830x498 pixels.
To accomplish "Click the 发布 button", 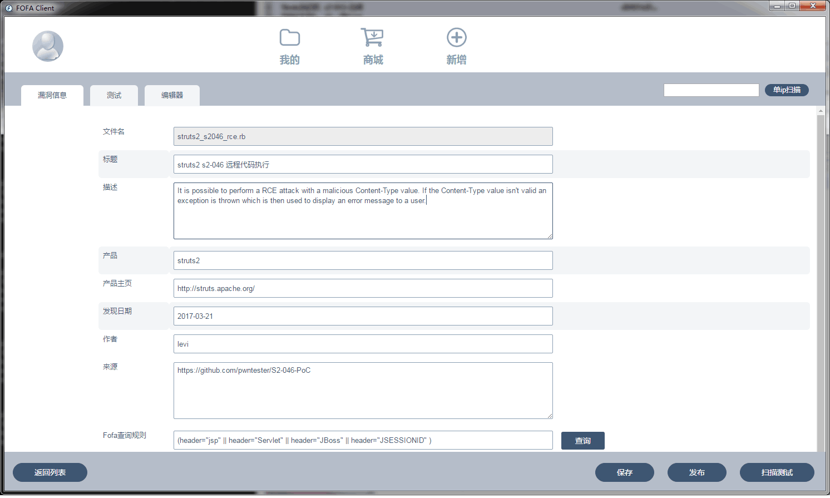I will click(697, 472).
